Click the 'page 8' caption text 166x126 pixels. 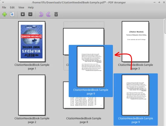point(84,122)
